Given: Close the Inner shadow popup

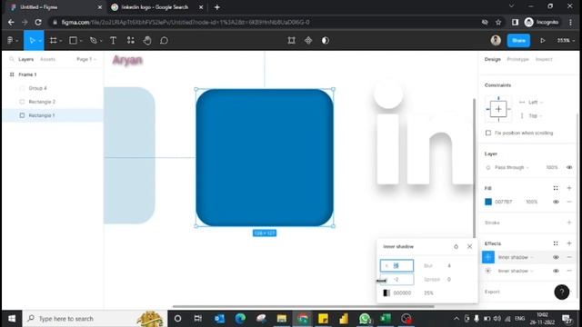Looking at the screenshot, I should 469,246.
